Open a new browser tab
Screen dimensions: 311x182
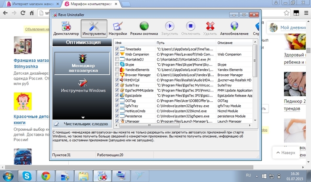coord(126,4)
